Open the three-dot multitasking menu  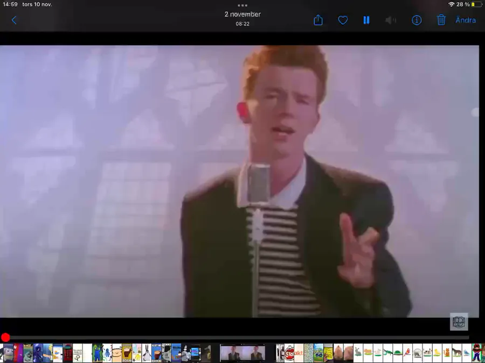242,5
